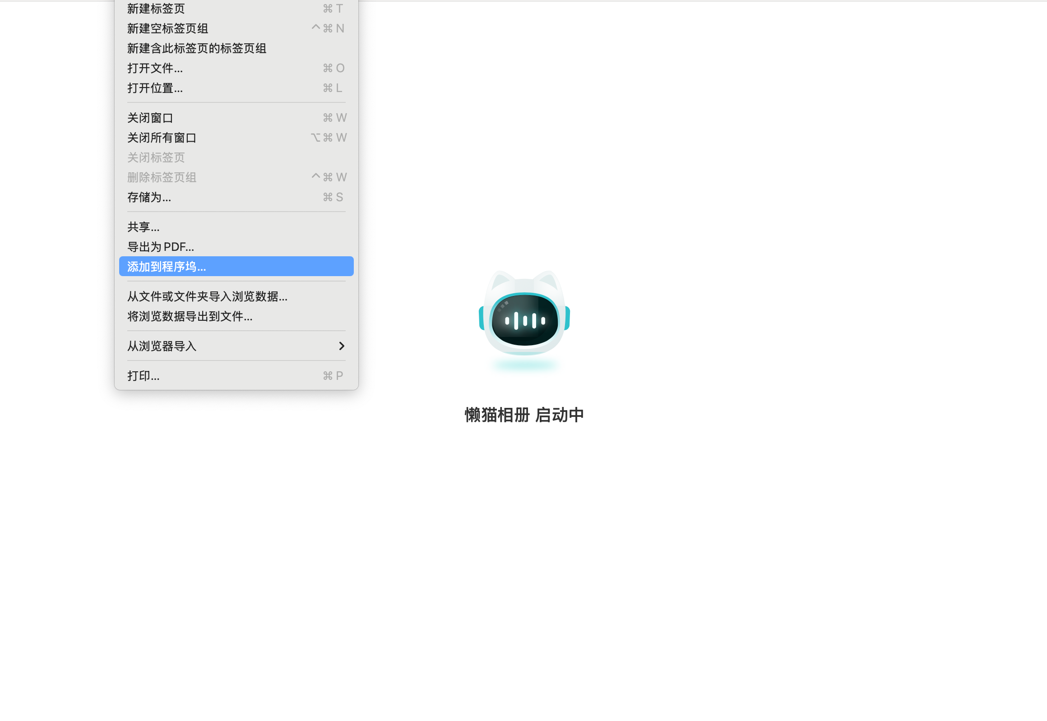Select the grayed 删除标签页组 entry

[x=162, y=176]
